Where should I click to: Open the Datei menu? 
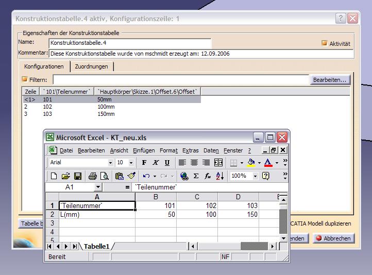pos(66,150)
